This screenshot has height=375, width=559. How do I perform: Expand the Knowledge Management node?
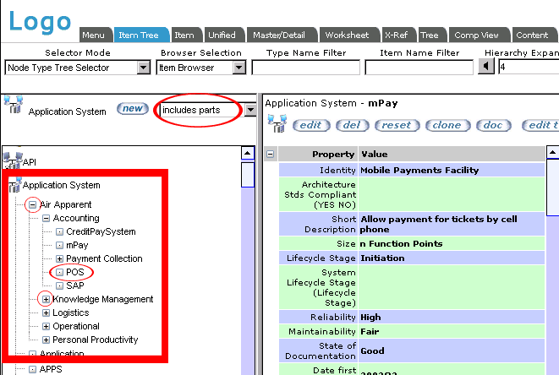coord(46,299)
